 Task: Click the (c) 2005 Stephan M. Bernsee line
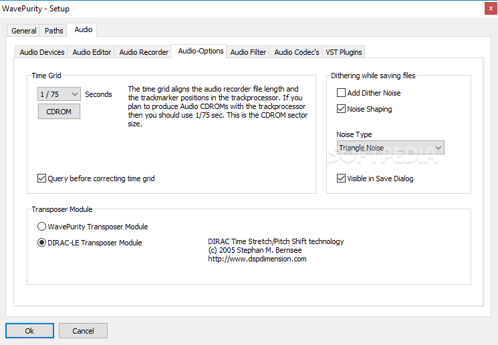click(255, 250)
